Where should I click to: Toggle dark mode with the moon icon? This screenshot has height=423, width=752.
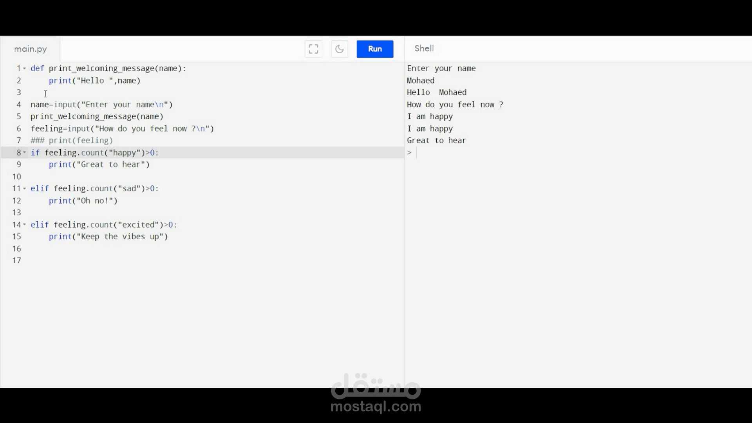(339, 49)
